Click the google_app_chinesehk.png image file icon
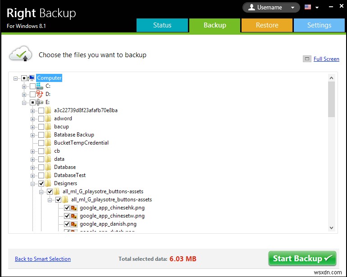Image resolution: width=347 pixels, height=277 pixels. click(74, 208)
